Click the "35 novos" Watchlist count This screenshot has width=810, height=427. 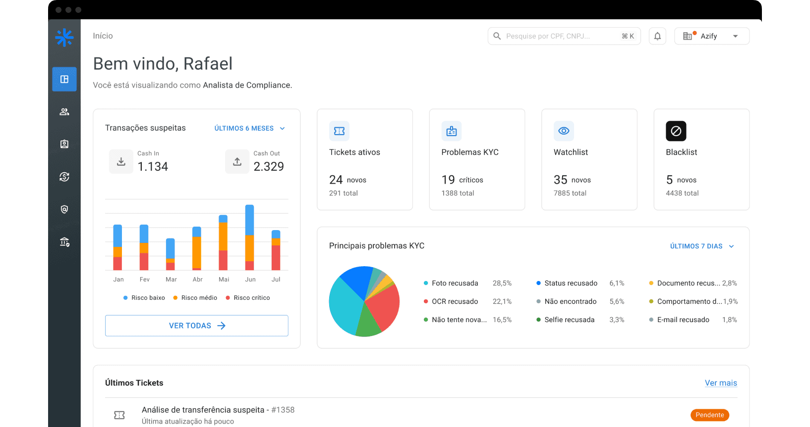click(572, 180)
